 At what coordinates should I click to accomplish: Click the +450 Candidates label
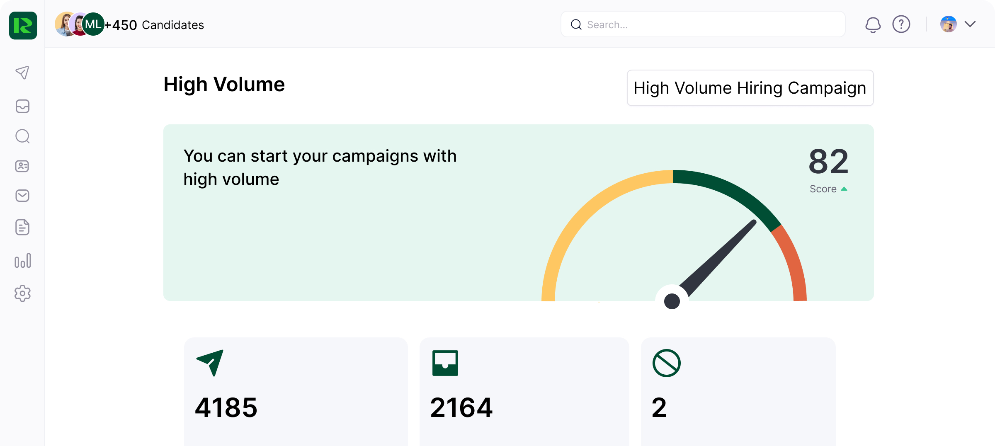point(154,25)
